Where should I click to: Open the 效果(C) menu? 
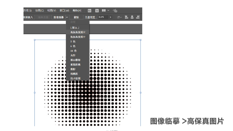[x=39, y=10]
